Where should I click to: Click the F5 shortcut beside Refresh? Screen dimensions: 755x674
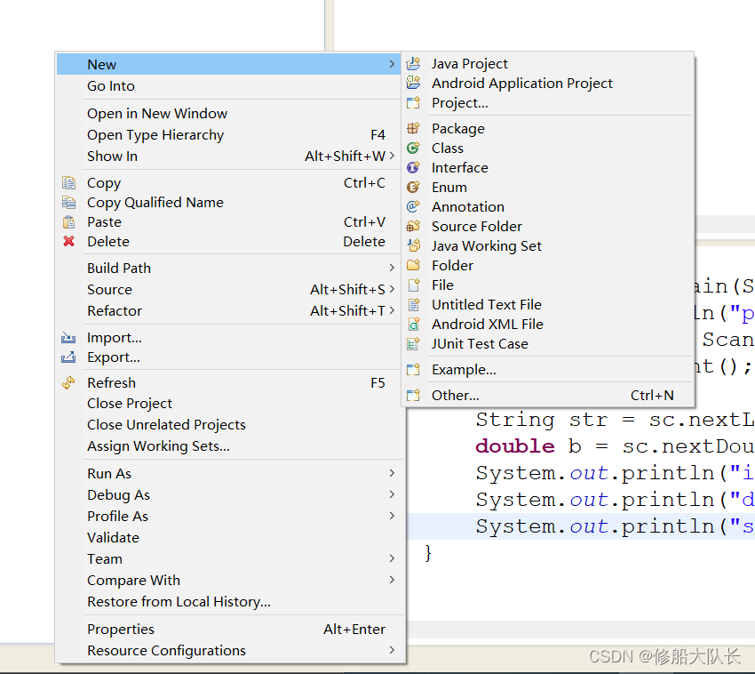tap(377, 383)
